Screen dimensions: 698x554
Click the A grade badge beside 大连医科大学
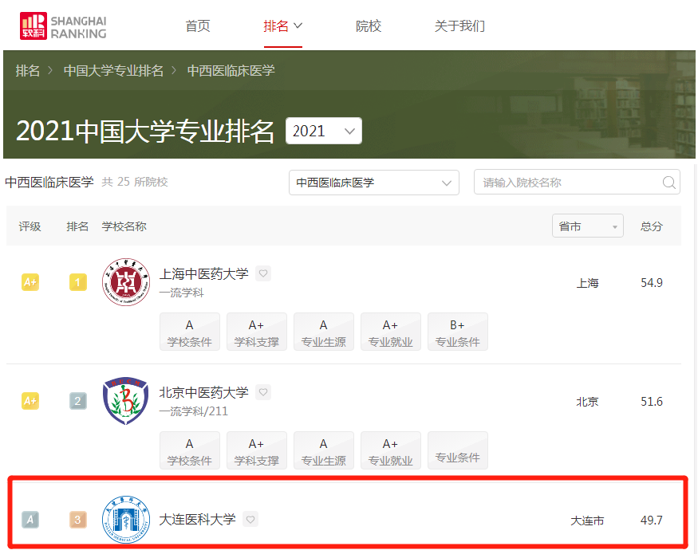[30, 520]
